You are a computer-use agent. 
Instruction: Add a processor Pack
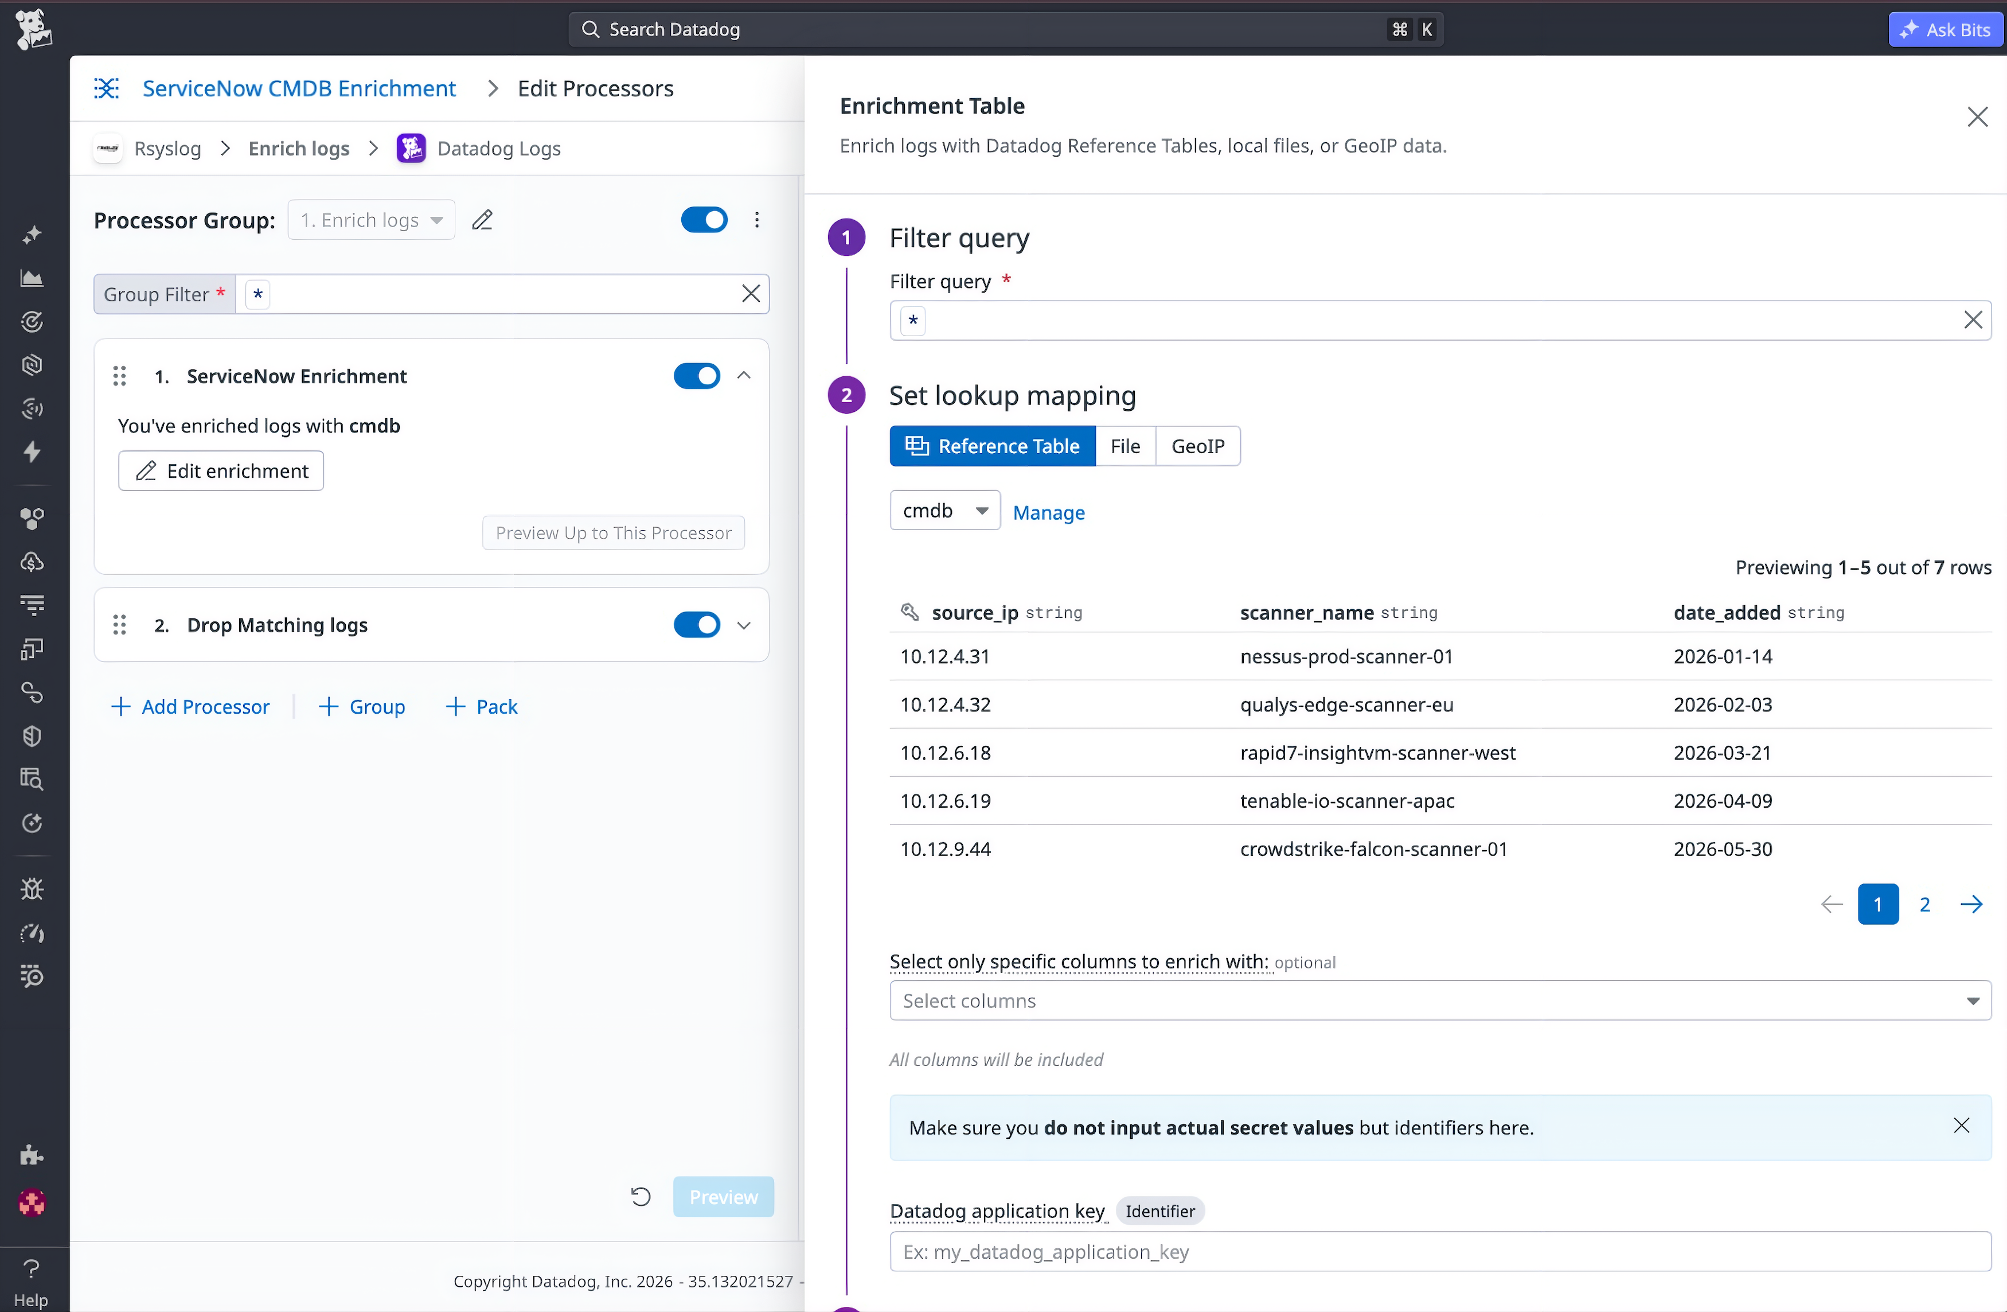[x=482, y=707]
